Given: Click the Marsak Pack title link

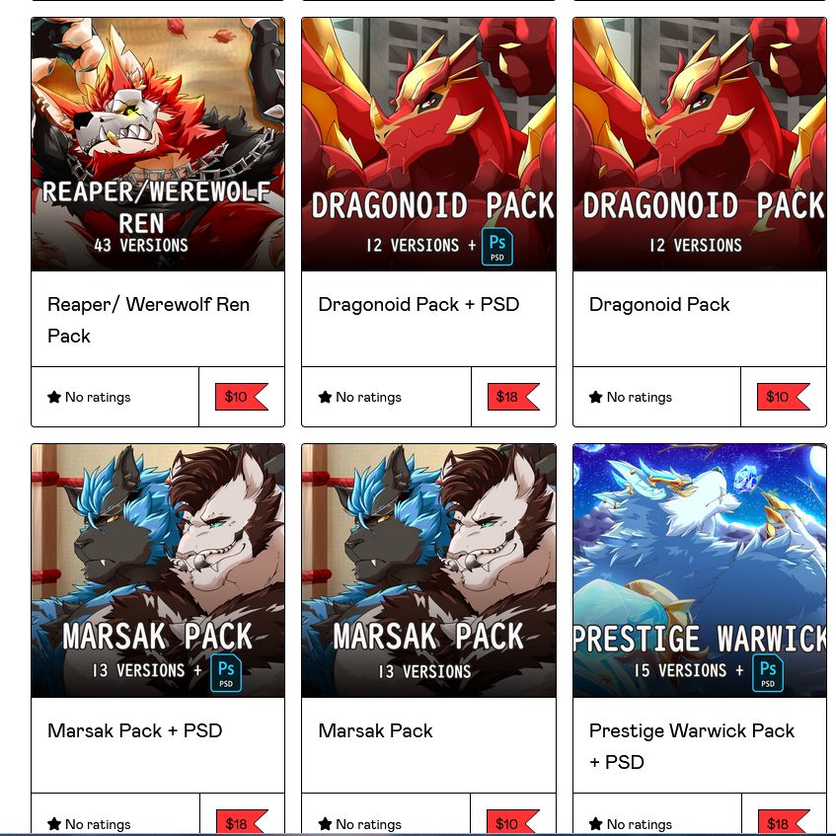Looking at the screenshot, I should [375, 730].
